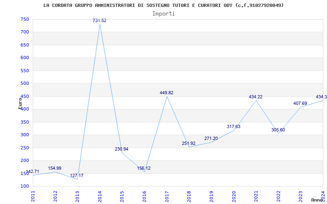Click year 2020 on the x-axis

pyautogui.click(x=233, y=196)
